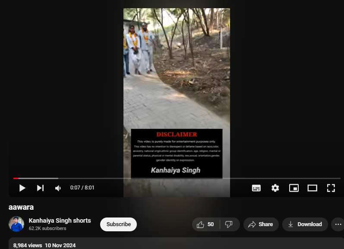Seek on the video progress bar
Screen dimensions: 344x249
(x=177, y=178)
